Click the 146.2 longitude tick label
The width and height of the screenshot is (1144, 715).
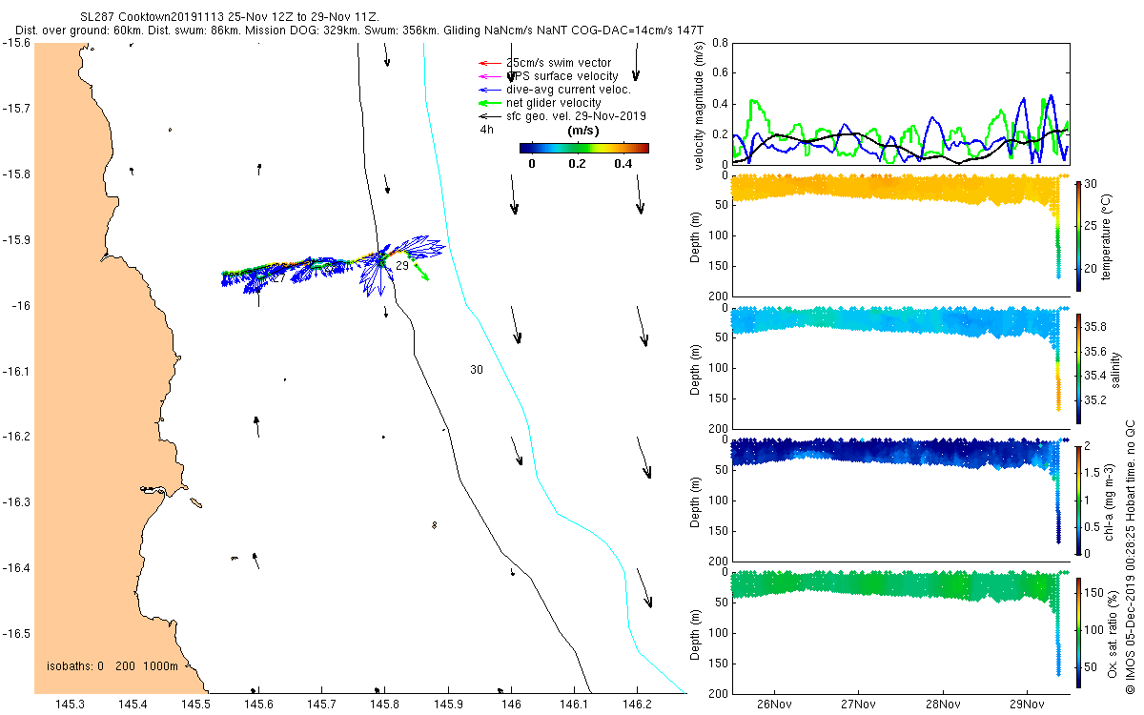point(637,705)
